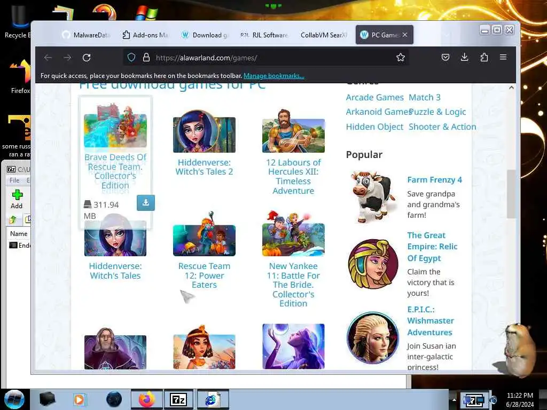This screenshot has height=410, width=547.
Task: Reload the page in Firefox
Action: pos(87,58)
